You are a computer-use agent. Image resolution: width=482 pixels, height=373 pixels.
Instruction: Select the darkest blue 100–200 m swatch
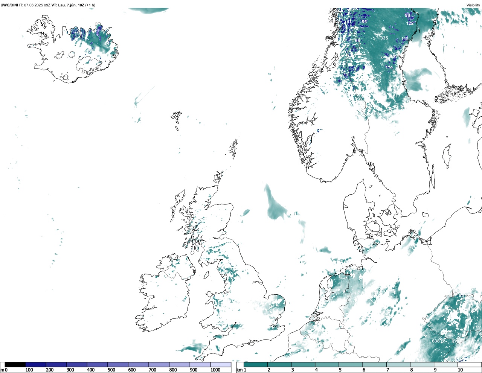(x=36, y=364)
